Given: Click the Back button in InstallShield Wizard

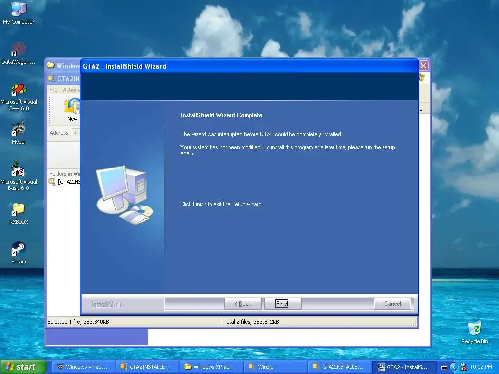Looking at the screenshot, I should pyautogui.click(x=243, y=304).
